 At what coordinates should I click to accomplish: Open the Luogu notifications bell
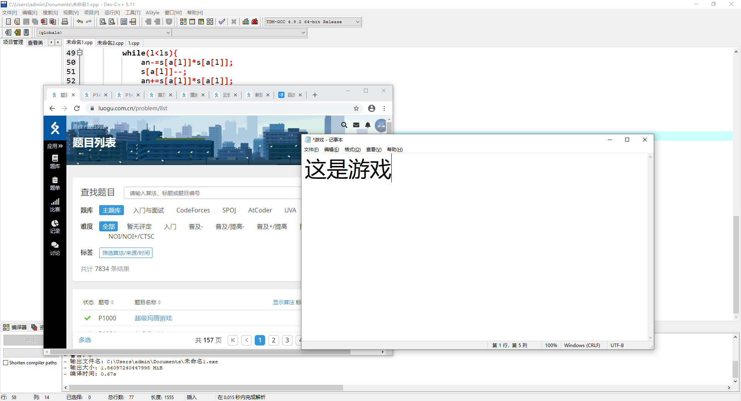[368, 125]
